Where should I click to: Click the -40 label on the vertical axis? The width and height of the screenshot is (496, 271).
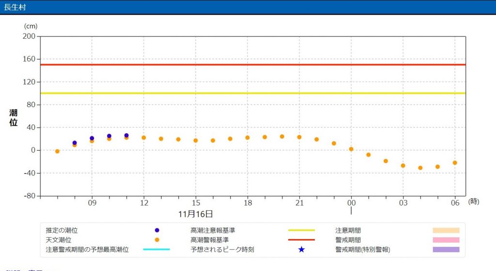click(x=30, y=173)
